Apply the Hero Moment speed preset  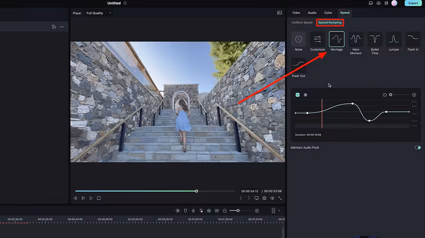[x=355, y=39]
